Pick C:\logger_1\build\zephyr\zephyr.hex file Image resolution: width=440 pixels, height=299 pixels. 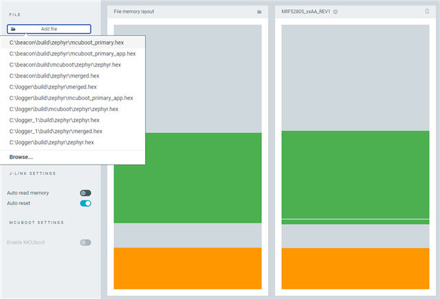(x=73, y=120)
